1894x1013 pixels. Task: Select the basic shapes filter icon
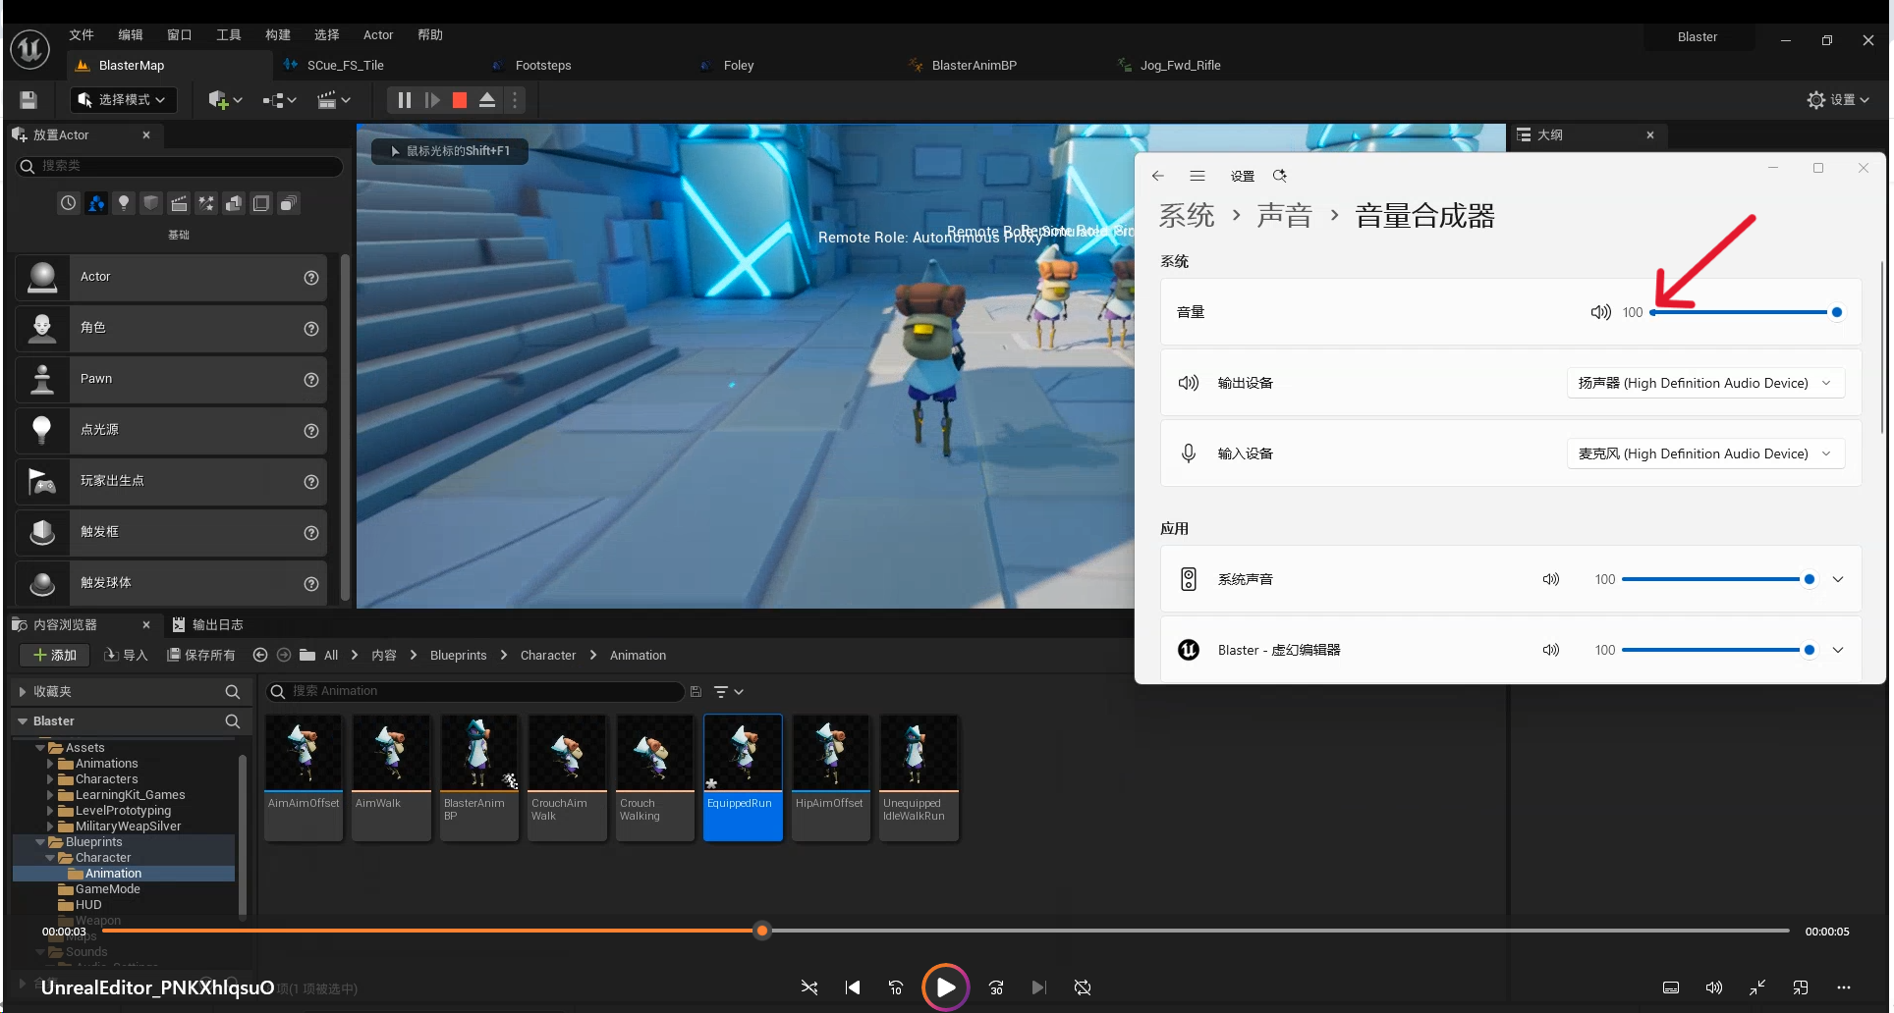pos(95,203)
